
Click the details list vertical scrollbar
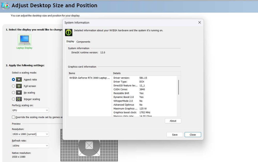point(179,87)
